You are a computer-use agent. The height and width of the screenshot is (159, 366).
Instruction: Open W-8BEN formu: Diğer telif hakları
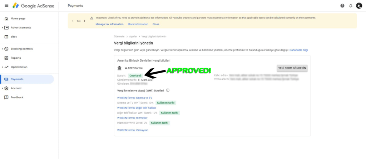(x=137, y=108)
